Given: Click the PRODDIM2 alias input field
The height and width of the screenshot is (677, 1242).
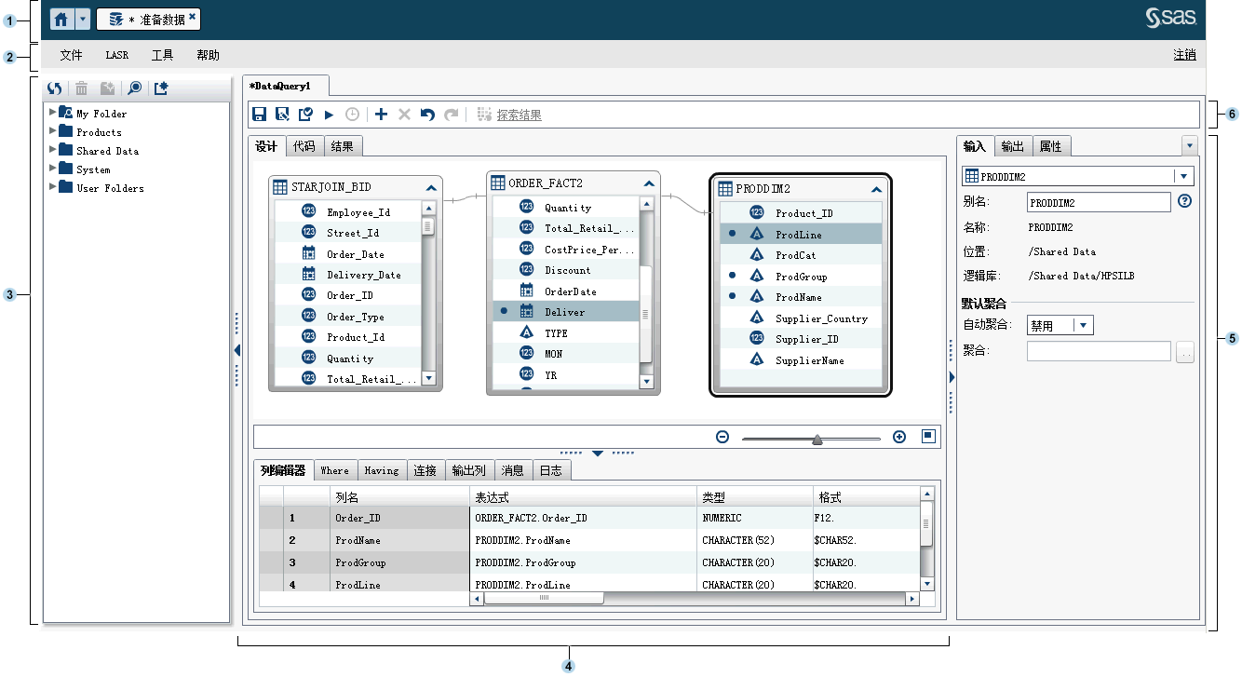Looking at the screenshot, I should click(x=1099, y=201).
